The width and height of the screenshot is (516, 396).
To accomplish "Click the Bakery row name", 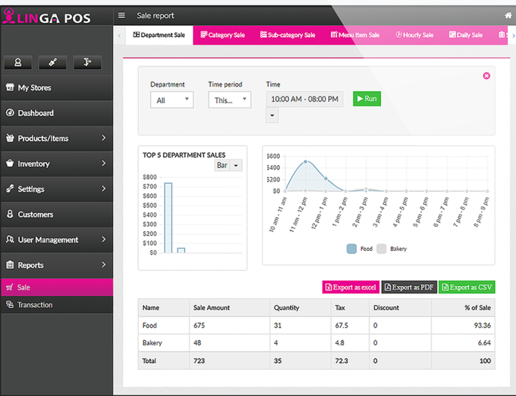I will pyautogui.click(x=152, y=343).
